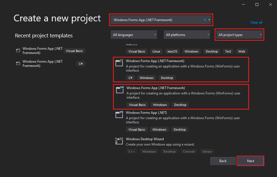277x177 pixels.
Task: Click the Next button
Action: [250, 161]
